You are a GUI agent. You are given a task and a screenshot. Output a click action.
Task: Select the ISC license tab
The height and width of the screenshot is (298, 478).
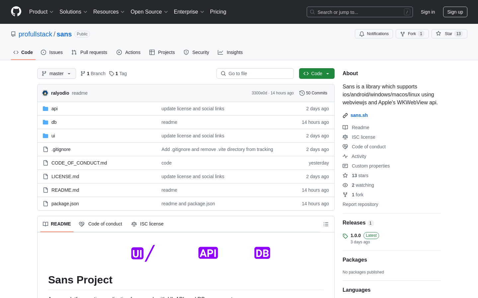coord(148,224)
